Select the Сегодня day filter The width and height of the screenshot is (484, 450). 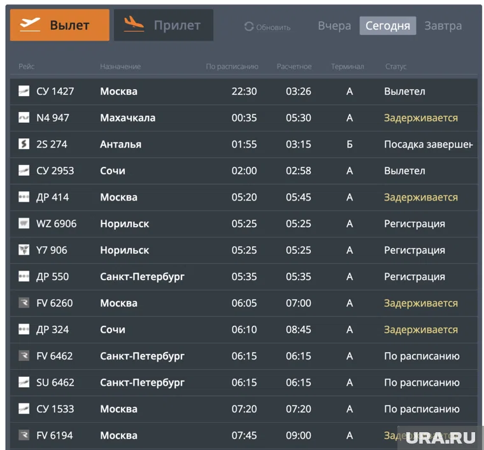[x=387, y=26]
